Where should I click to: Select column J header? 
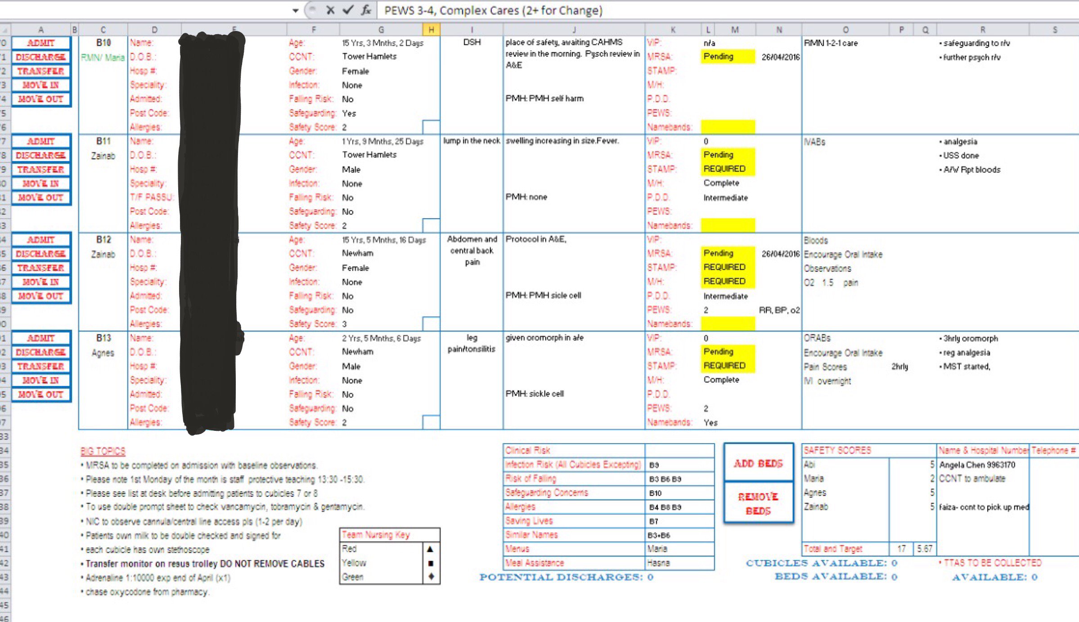tap(574, 30)
